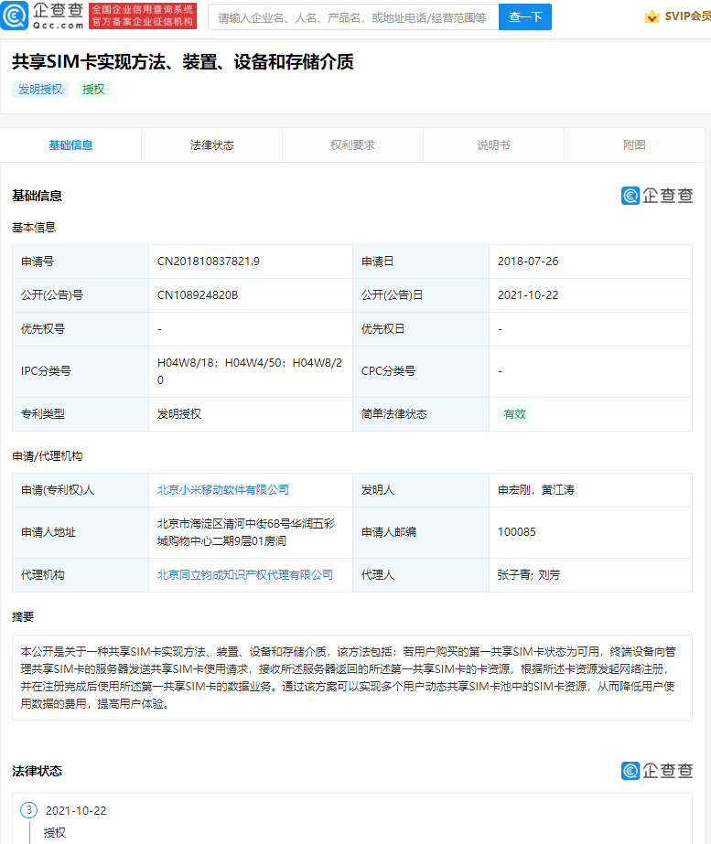The width and height of the screenshot is (711, 844).
Task: Click the 查一下 search button
Action: point(525,17)
